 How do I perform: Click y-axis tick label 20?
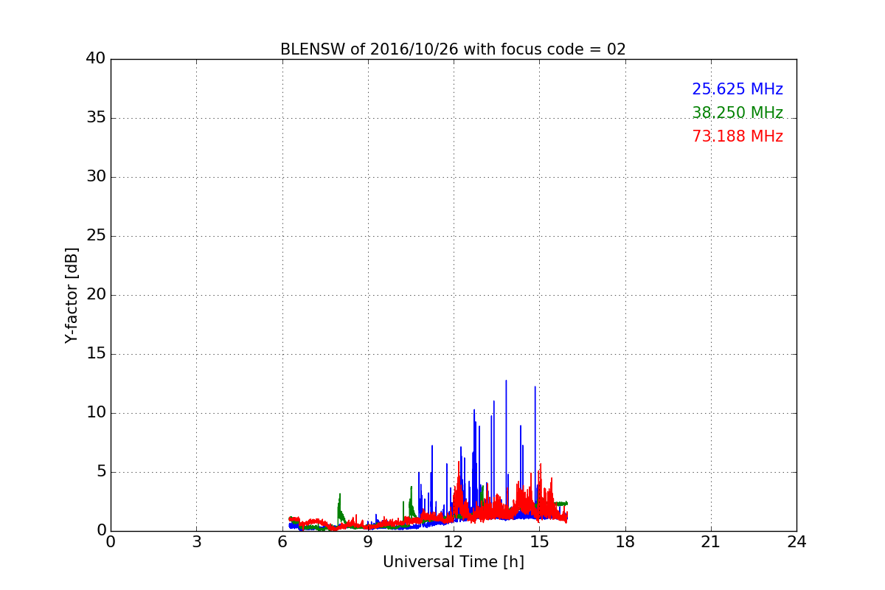pos(96,295)
